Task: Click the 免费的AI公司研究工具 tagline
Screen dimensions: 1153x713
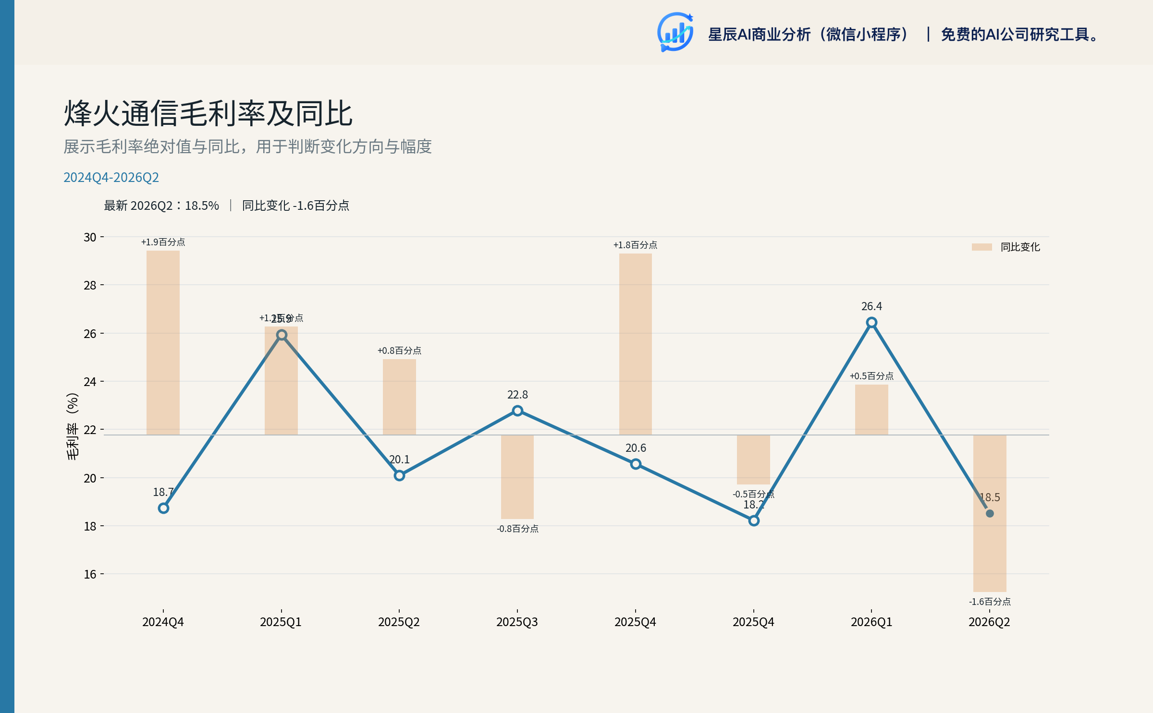Action: click(x=1019, y=35)
